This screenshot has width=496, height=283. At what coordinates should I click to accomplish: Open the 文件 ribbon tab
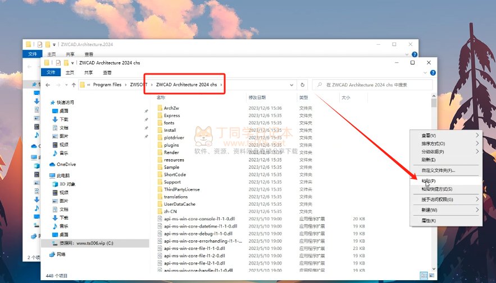pyautogui.click(x=51, y=72)
